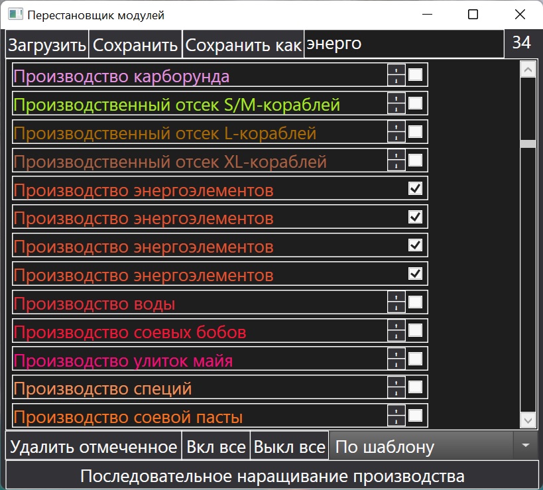Click the scrollbar down arrow
Screen dimensions: 543x490
pos(528,420)
